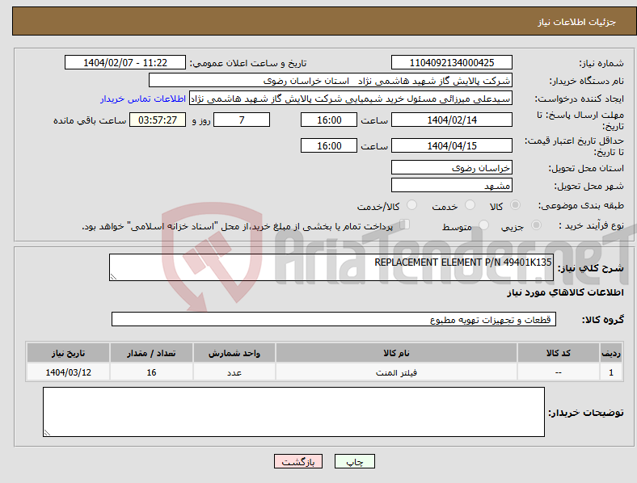Click the price validity date 1404/04/15
Image resolution: width=637 pixels, height=483 pixels.
coord(452,145)
